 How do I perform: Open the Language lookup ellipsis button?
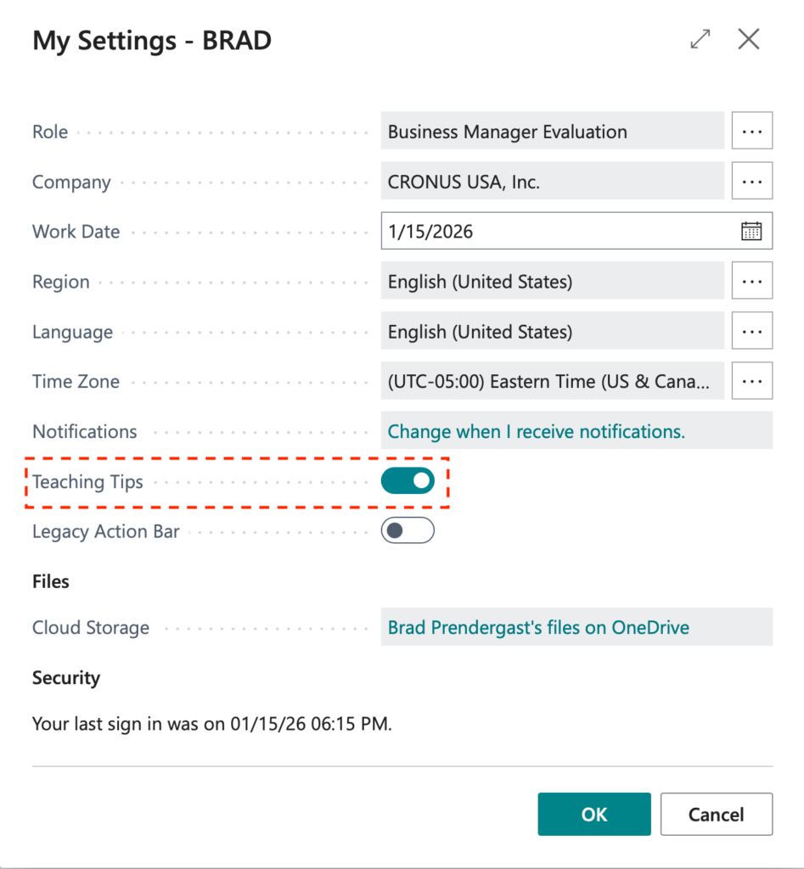[751, 331]
